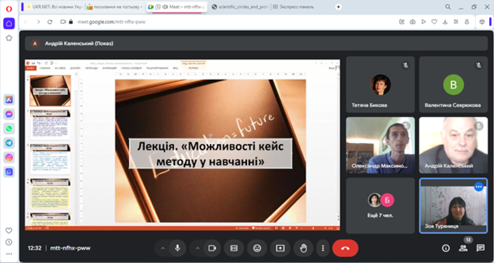The width and height of the screenshot is (494, 263).
Task: Open meeting details info icon
Action: click(446, 248)
